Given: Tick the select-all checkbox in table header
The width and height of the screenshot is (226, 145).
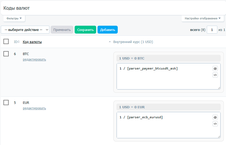Looking at the screenshot, I should 6,41.
